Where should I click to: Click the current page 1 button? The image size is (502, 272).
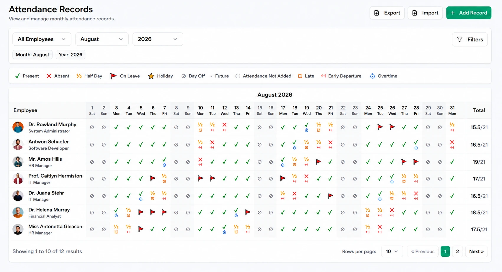[x=445, y=251]
